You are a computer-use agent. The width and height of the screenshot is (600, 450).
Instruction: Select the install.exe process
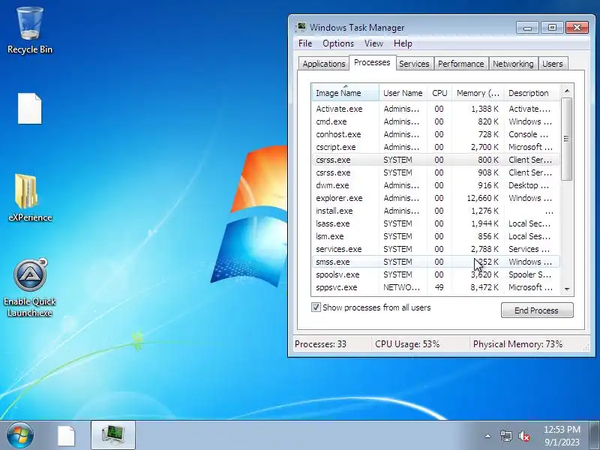[x=436, y=211]
